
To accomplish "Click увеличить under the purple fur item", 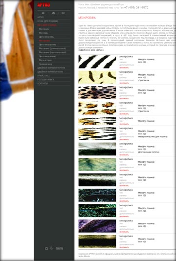I will 124,232.
